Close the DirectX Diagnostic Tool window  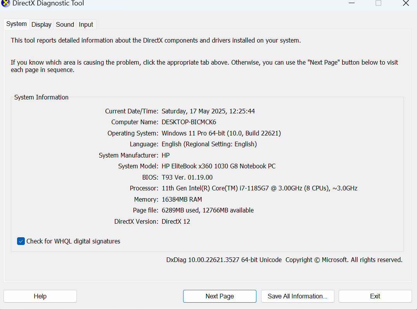(405, 3)
